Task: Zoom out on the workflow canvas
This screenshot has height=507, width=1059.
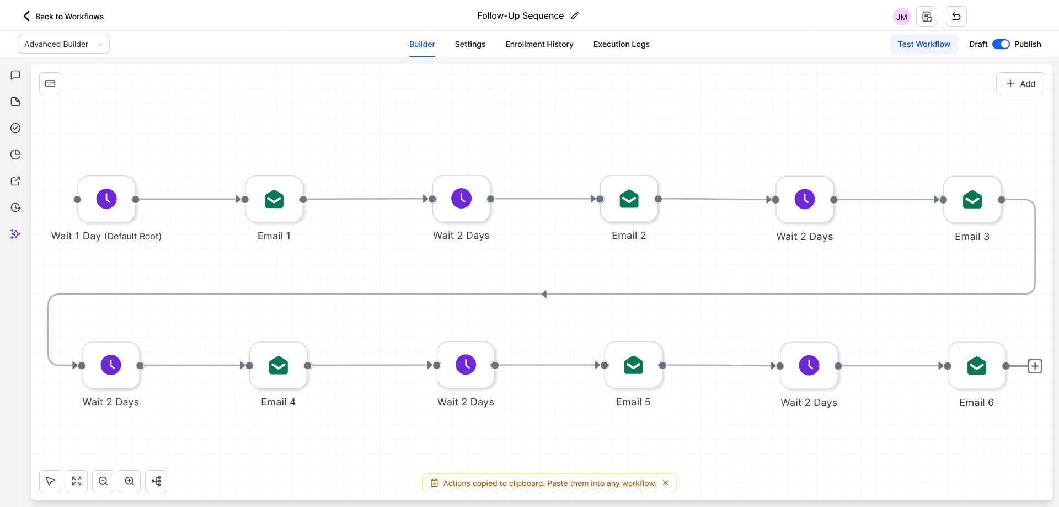Action: 103,481
